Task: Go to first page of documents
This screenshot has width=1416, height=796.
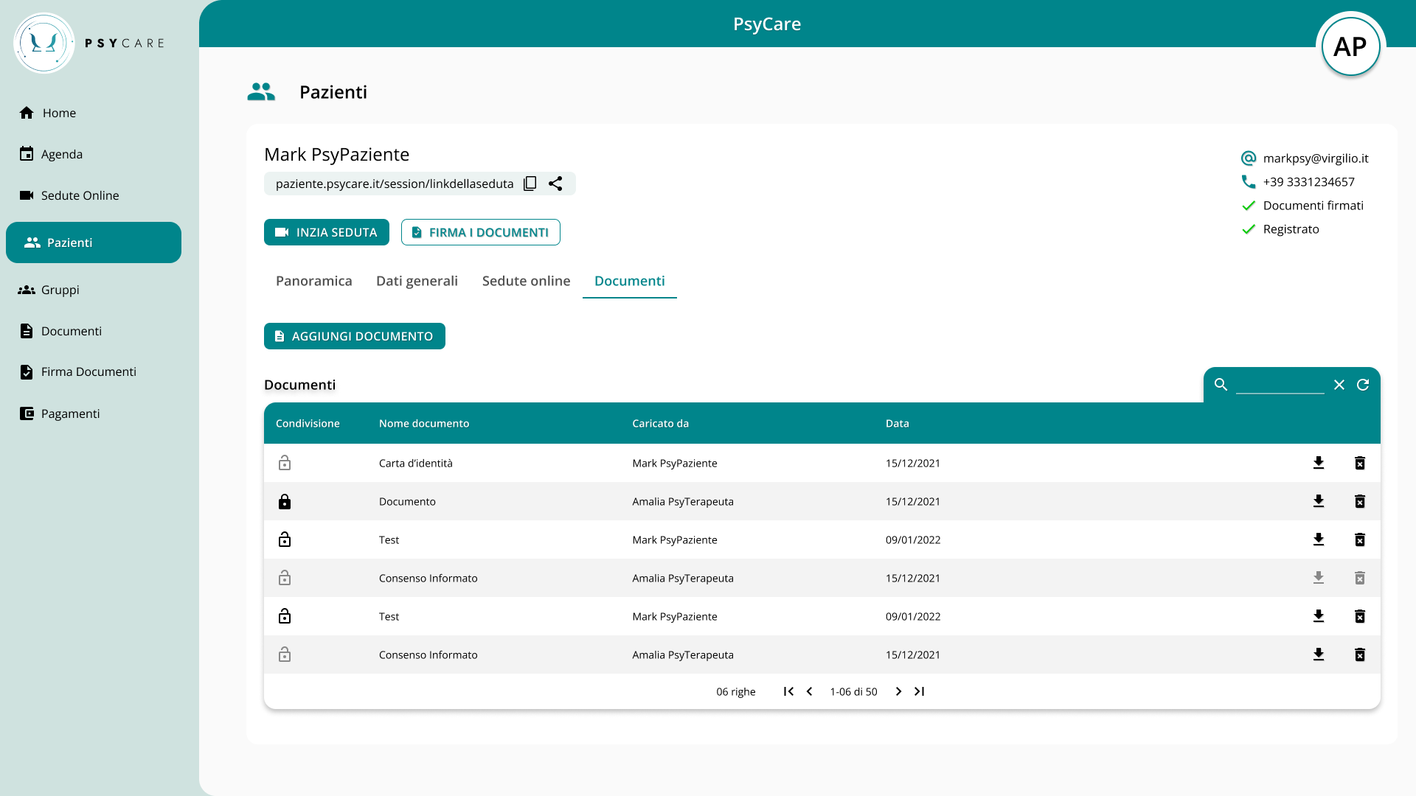Action: pos(788,691)
